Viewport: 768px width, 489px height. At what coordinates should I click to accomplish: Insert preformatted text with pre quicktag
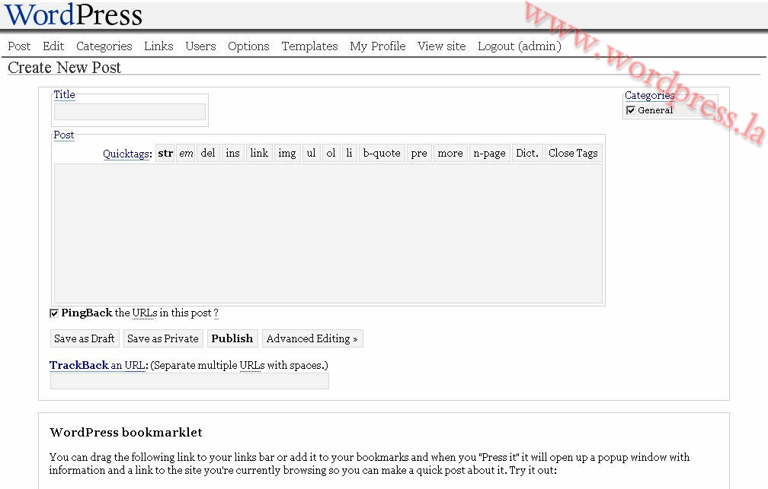pos(419,153)
